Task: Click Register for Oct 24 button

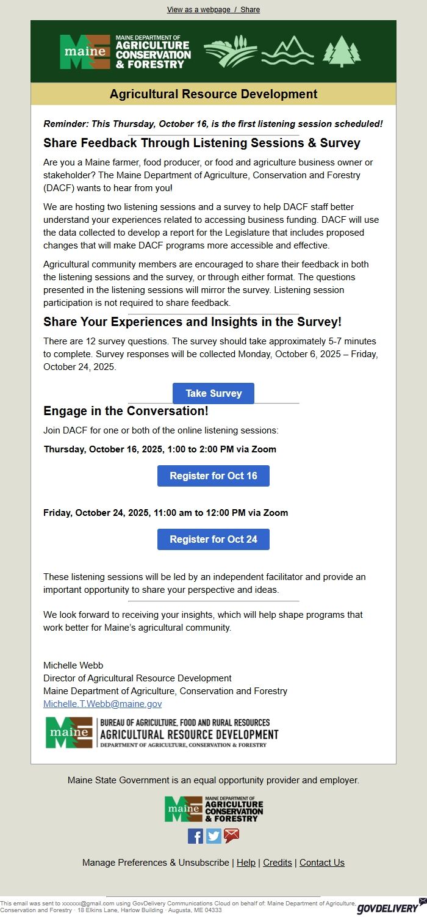Action: click(x=213, y=539)
